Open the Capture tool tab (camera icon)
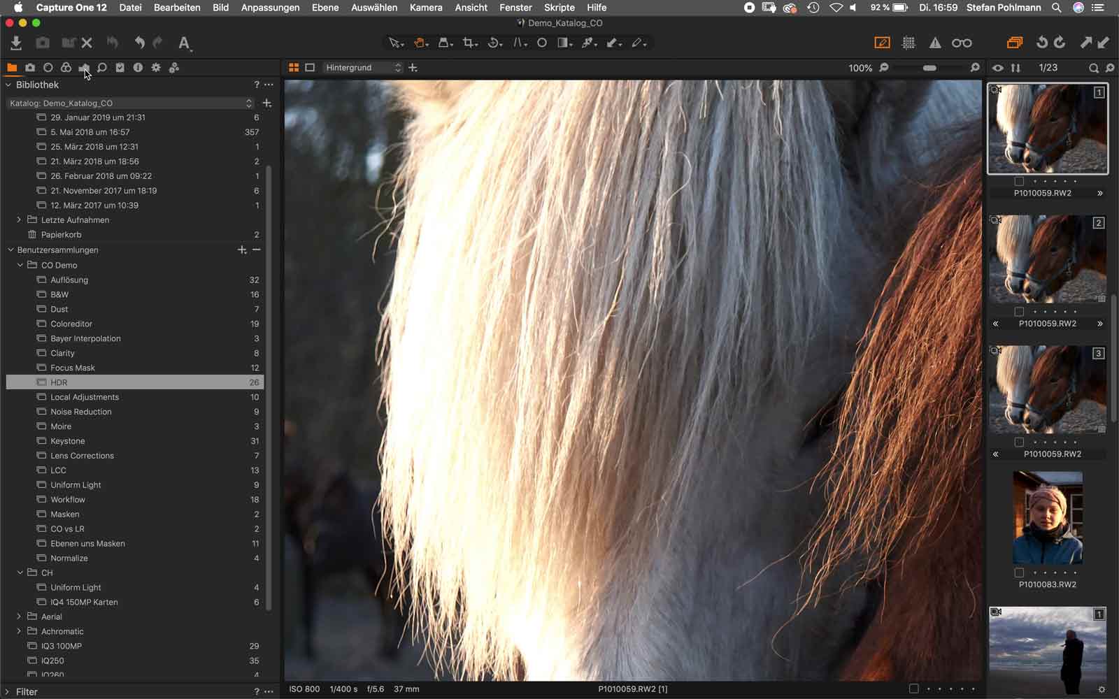Image resolution: width=1119 pixels, height=699 pixels. click(30, 67)
